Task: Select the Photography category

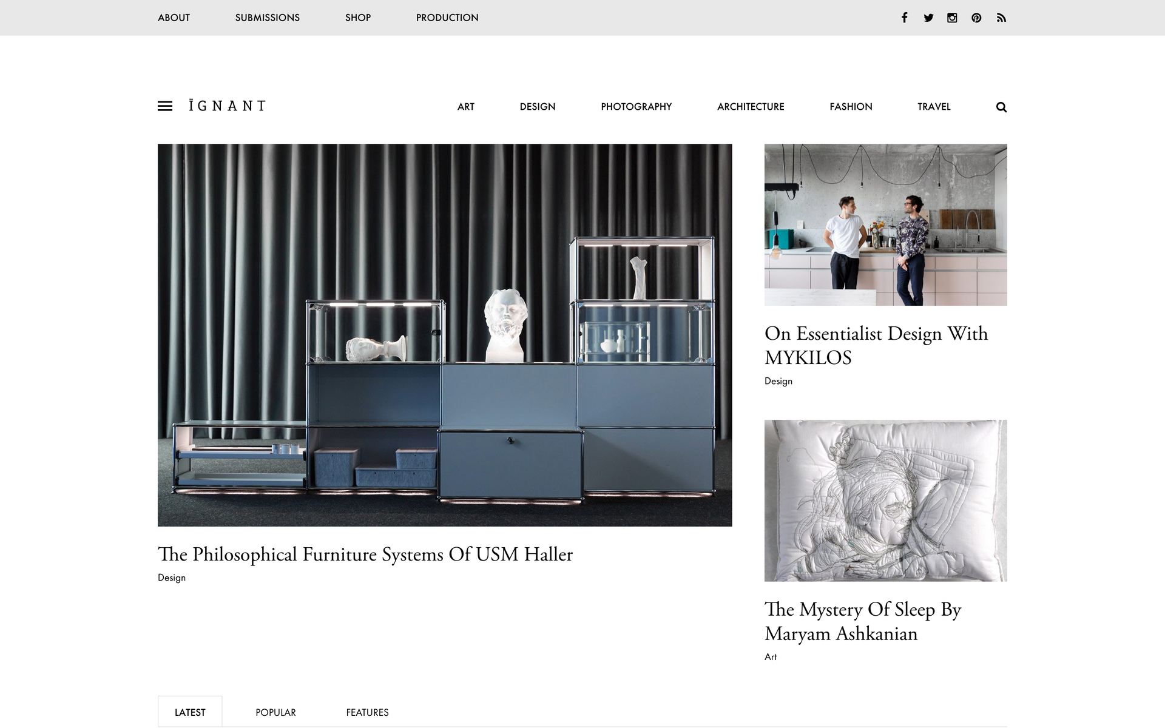Action: tap(637, 107)
